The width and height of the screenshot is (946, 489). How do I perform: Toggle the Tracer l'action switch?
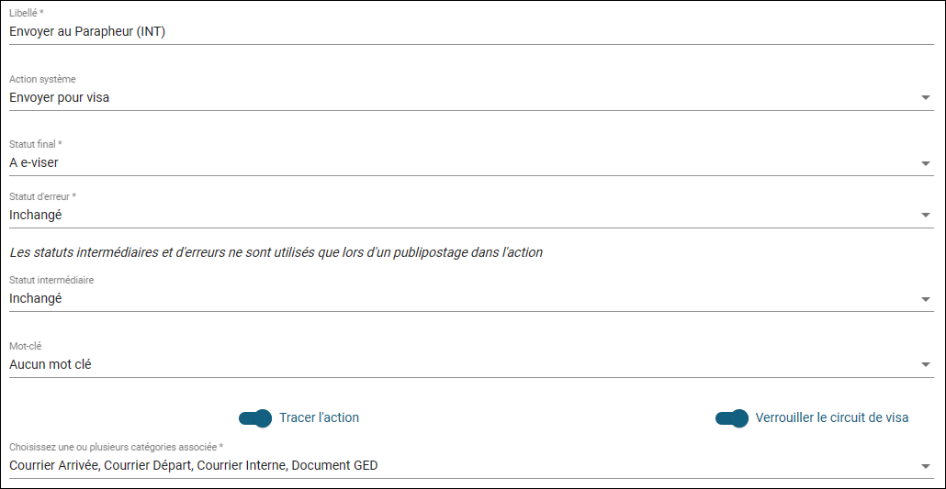click(255, 418)
